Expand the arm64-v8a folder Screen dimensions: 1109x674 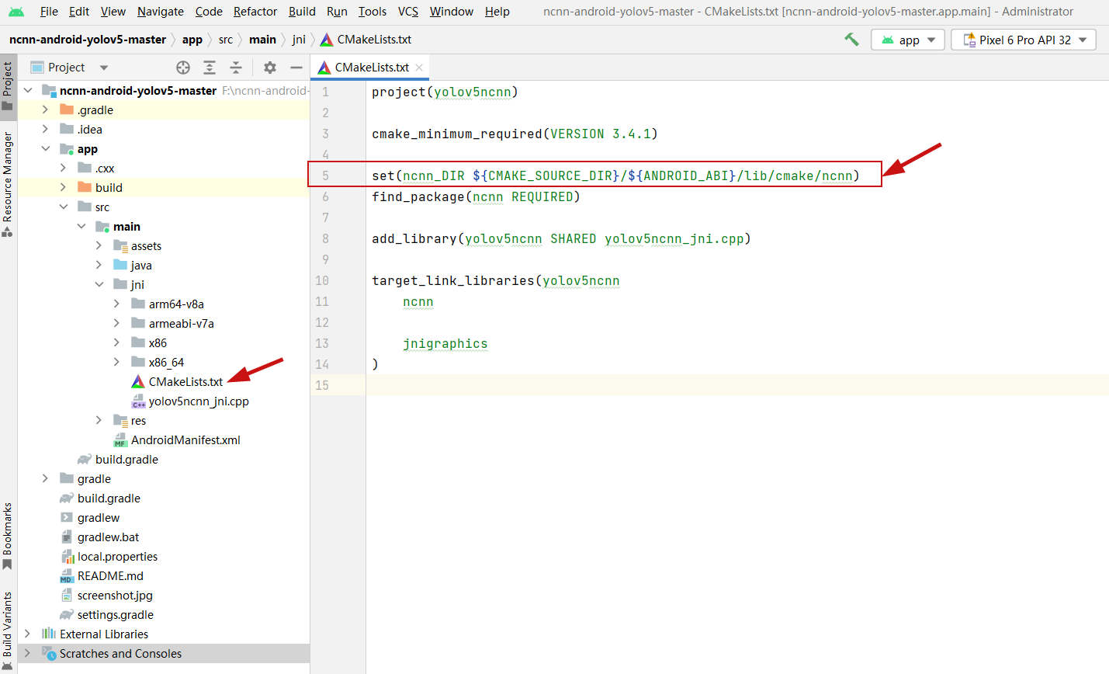(116, 304)
